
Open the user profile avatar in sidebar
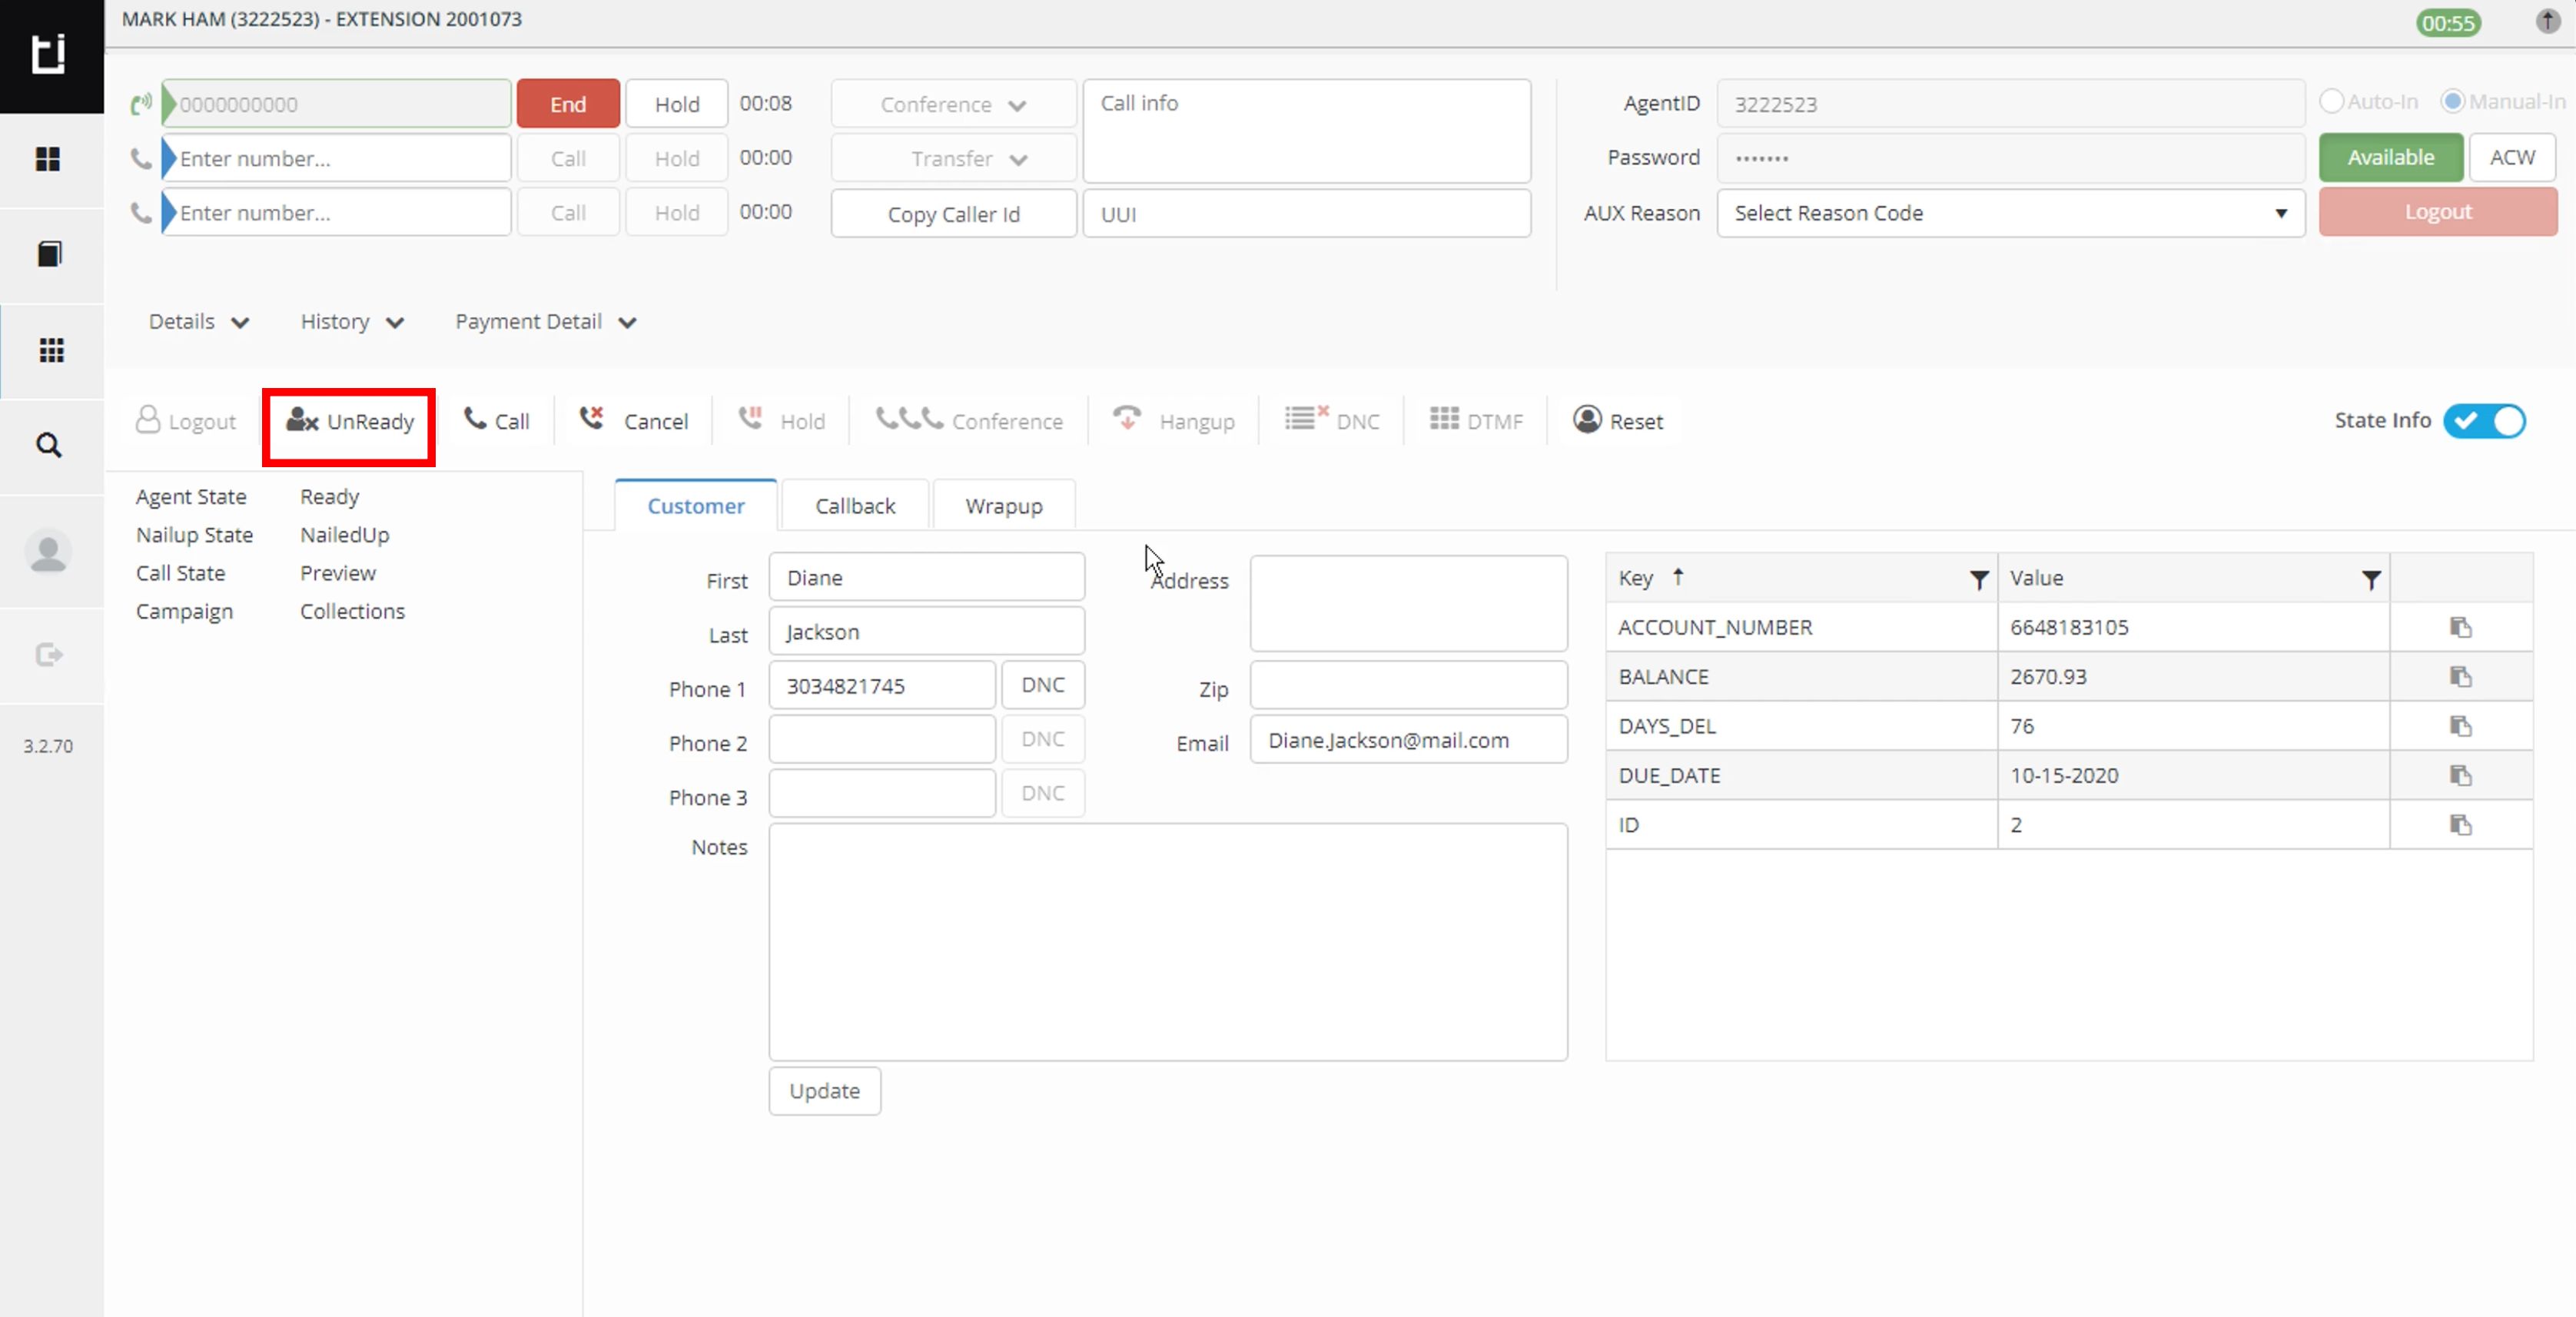pyautogui.click(x=48, y=552)
